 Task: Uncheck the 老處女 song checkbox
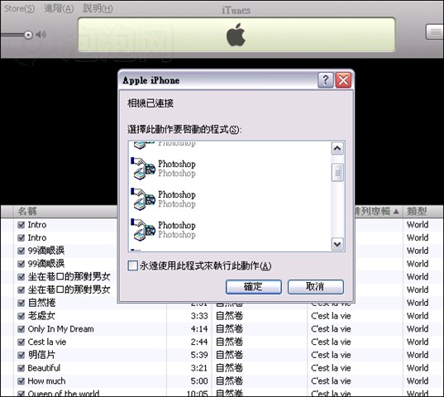pyautogui.click(x=21, y=316)
